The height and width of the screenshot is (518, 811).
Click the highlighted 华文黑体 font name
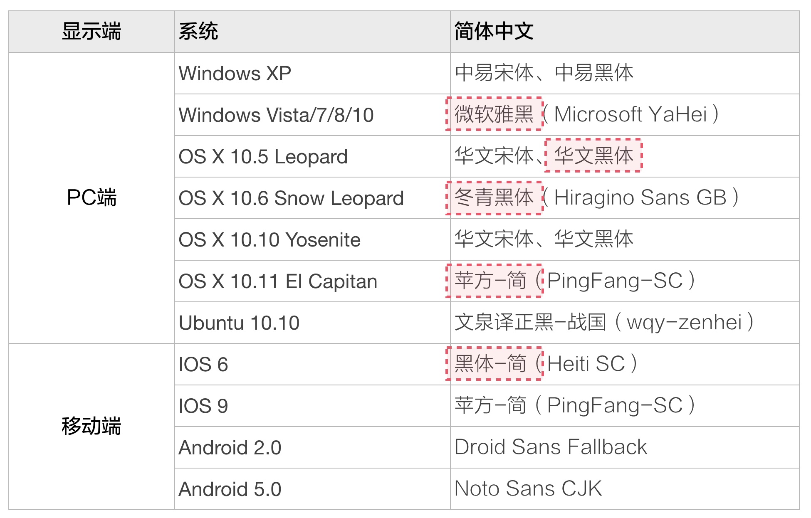point(593,155)
